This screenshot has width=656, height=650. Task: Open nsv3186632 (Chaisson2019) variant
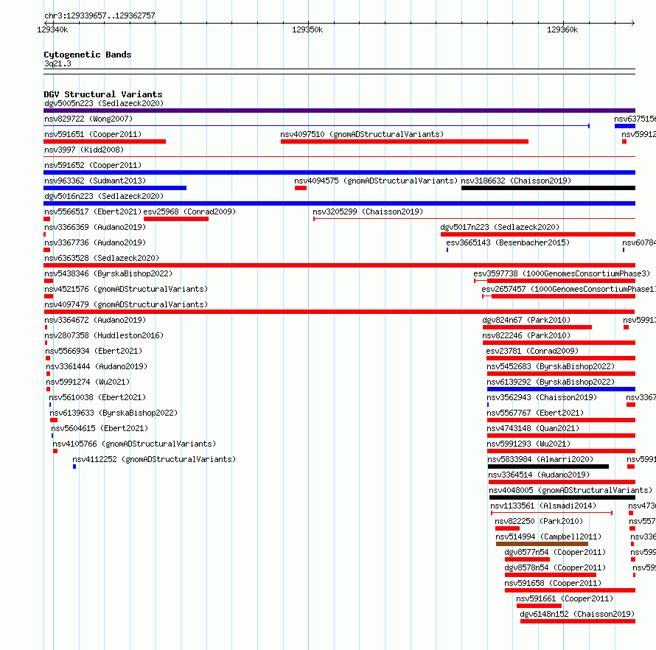(516, 181)
